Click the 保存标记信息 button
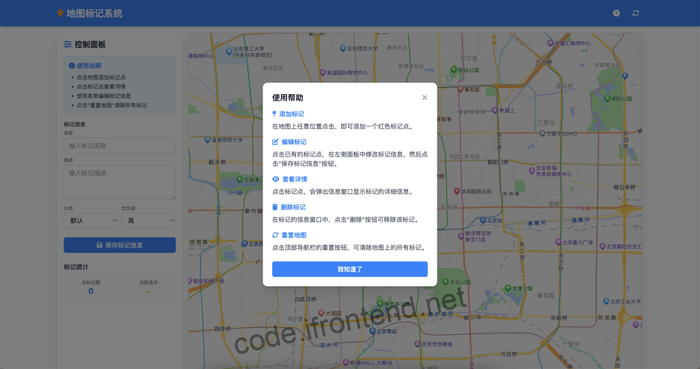 coord(120,245)
